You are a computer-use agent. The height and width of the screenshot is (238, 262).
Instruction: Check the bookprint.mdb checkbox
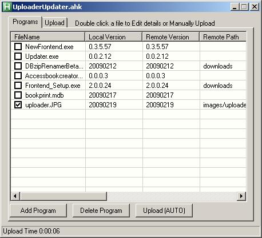tap(18, 95)
